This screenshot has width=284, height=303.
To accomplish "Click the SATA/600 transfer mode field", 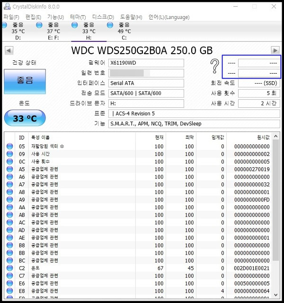I will tap(146, 94).
